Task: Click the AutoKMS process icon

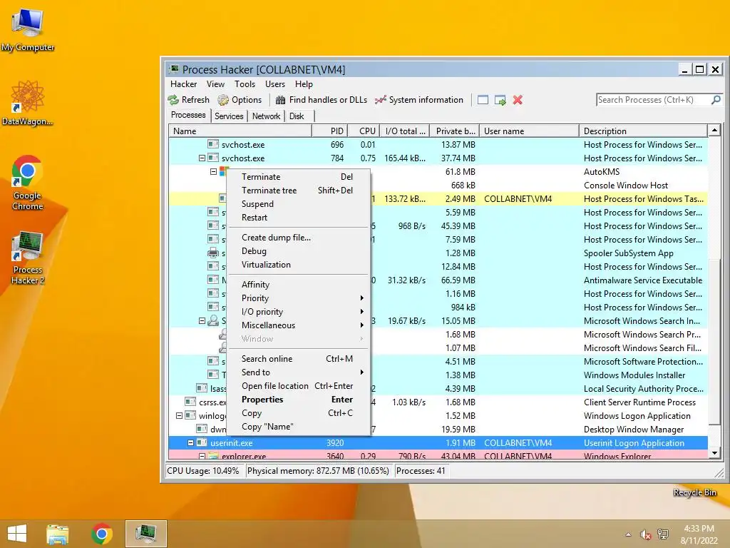Action: 224,171
